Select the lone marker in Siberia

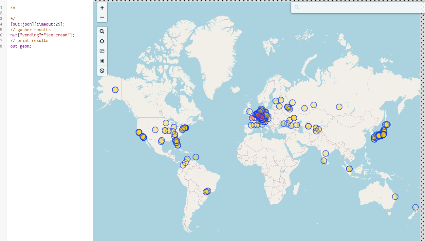(x=339, y=107)
